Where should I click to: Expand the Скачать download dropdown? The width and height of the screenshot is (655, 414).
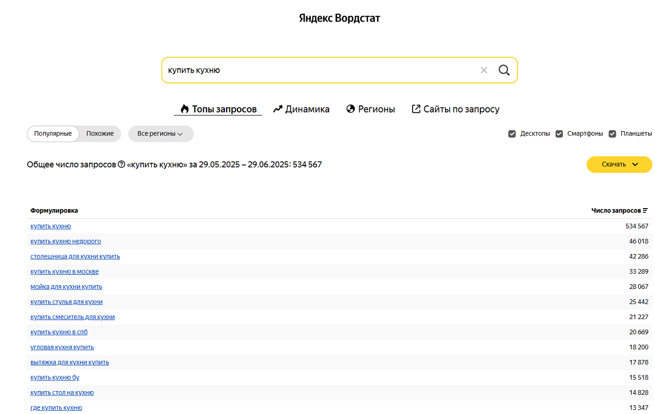coord(619,164)
